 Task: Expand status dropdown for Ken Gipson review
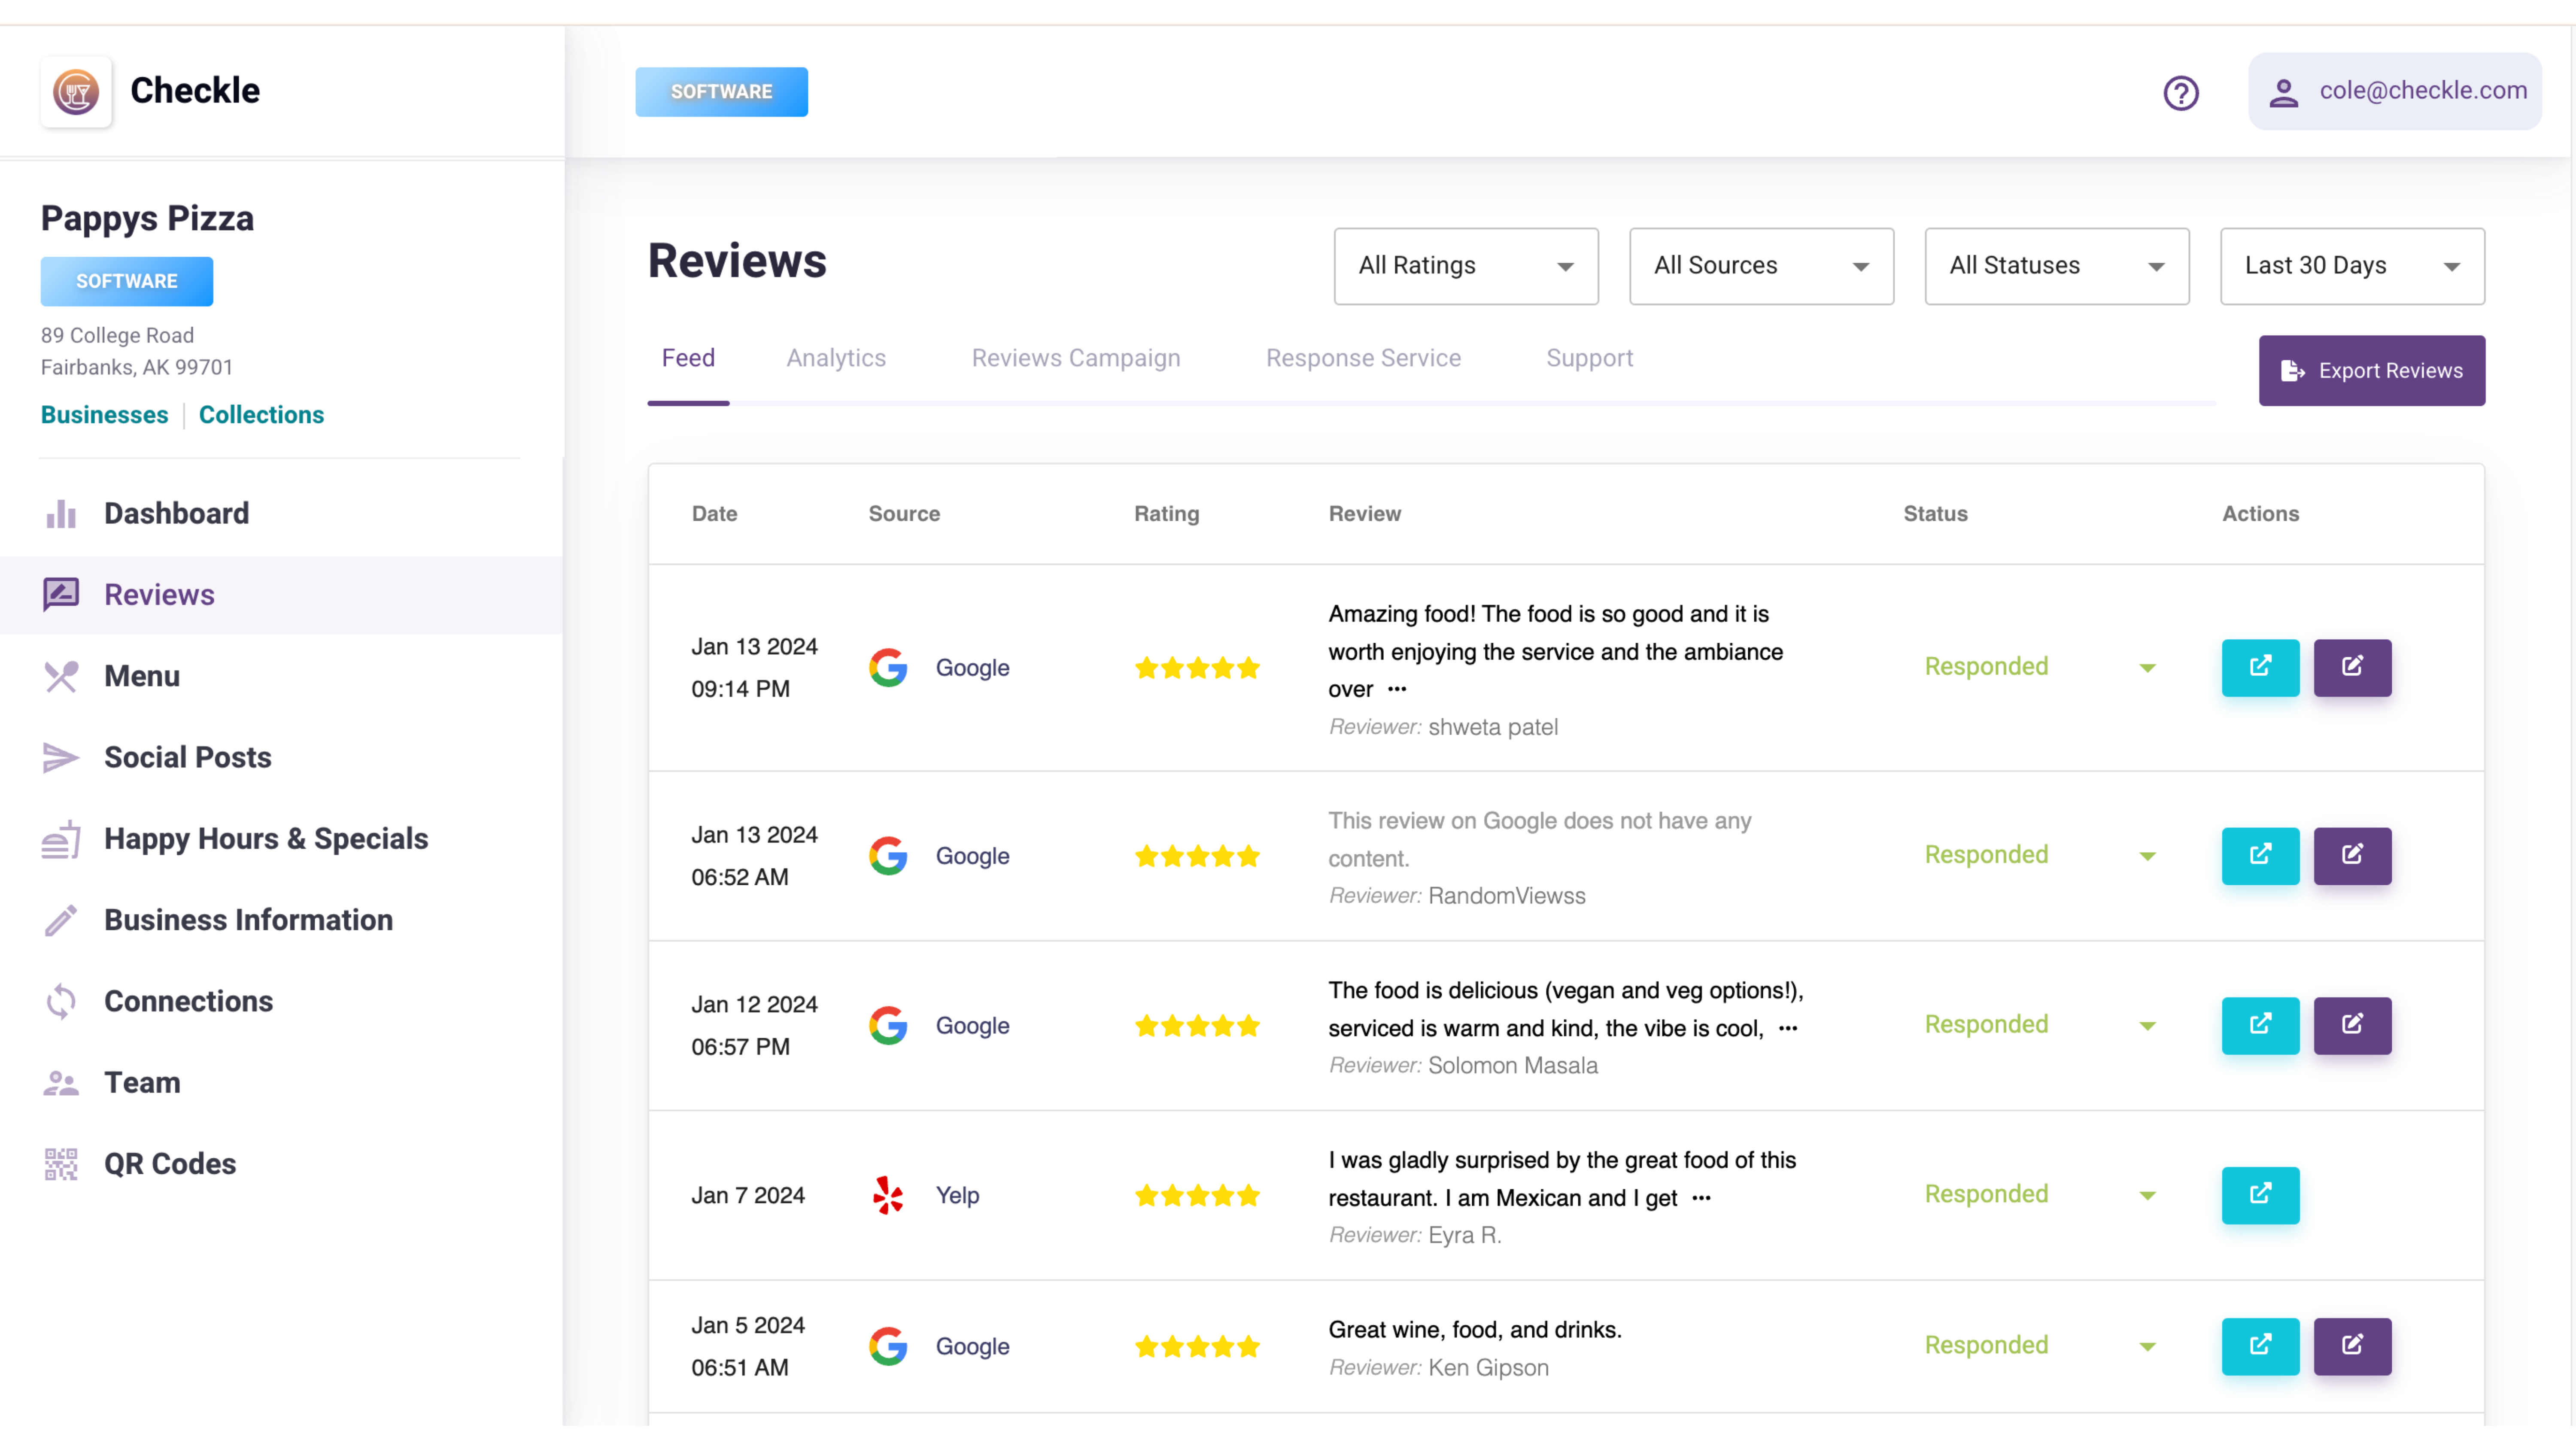tap(2147, 1347)
